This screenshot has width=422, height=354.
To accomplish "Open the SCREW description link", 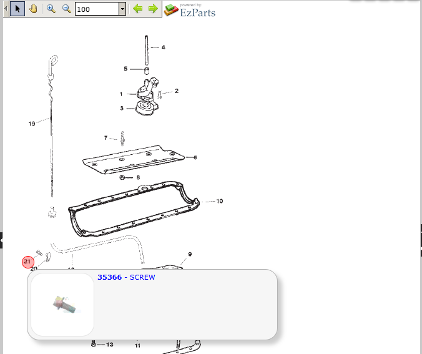I will click(x=142, y=277).
